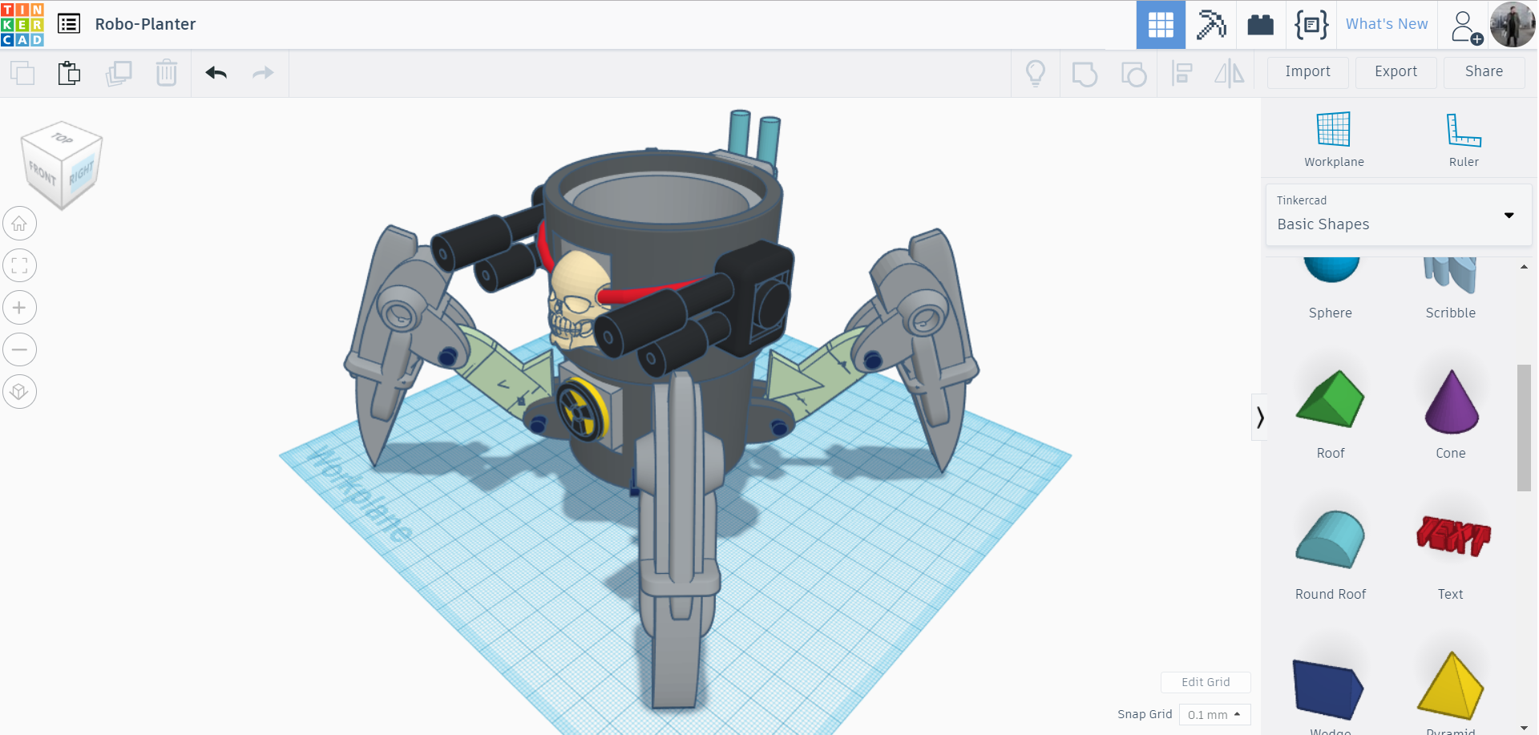Click the Copy icon in the toolbar
Viewport: 1539px width, 735px height.
(x=22, y=73)
